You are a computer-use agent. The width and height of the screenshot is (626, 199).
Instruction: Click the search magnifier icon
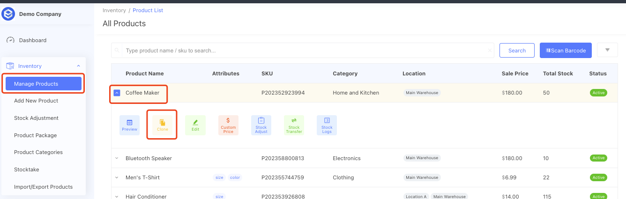[117, 51]
